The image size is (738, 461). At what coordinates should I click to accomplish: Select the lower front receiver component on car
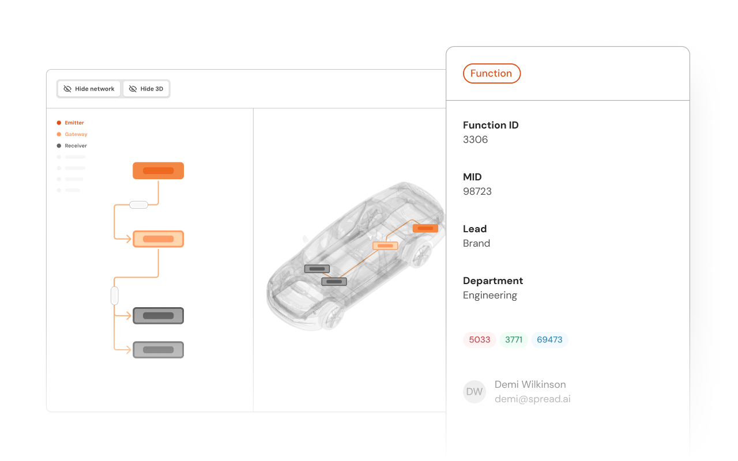[334, 282]
